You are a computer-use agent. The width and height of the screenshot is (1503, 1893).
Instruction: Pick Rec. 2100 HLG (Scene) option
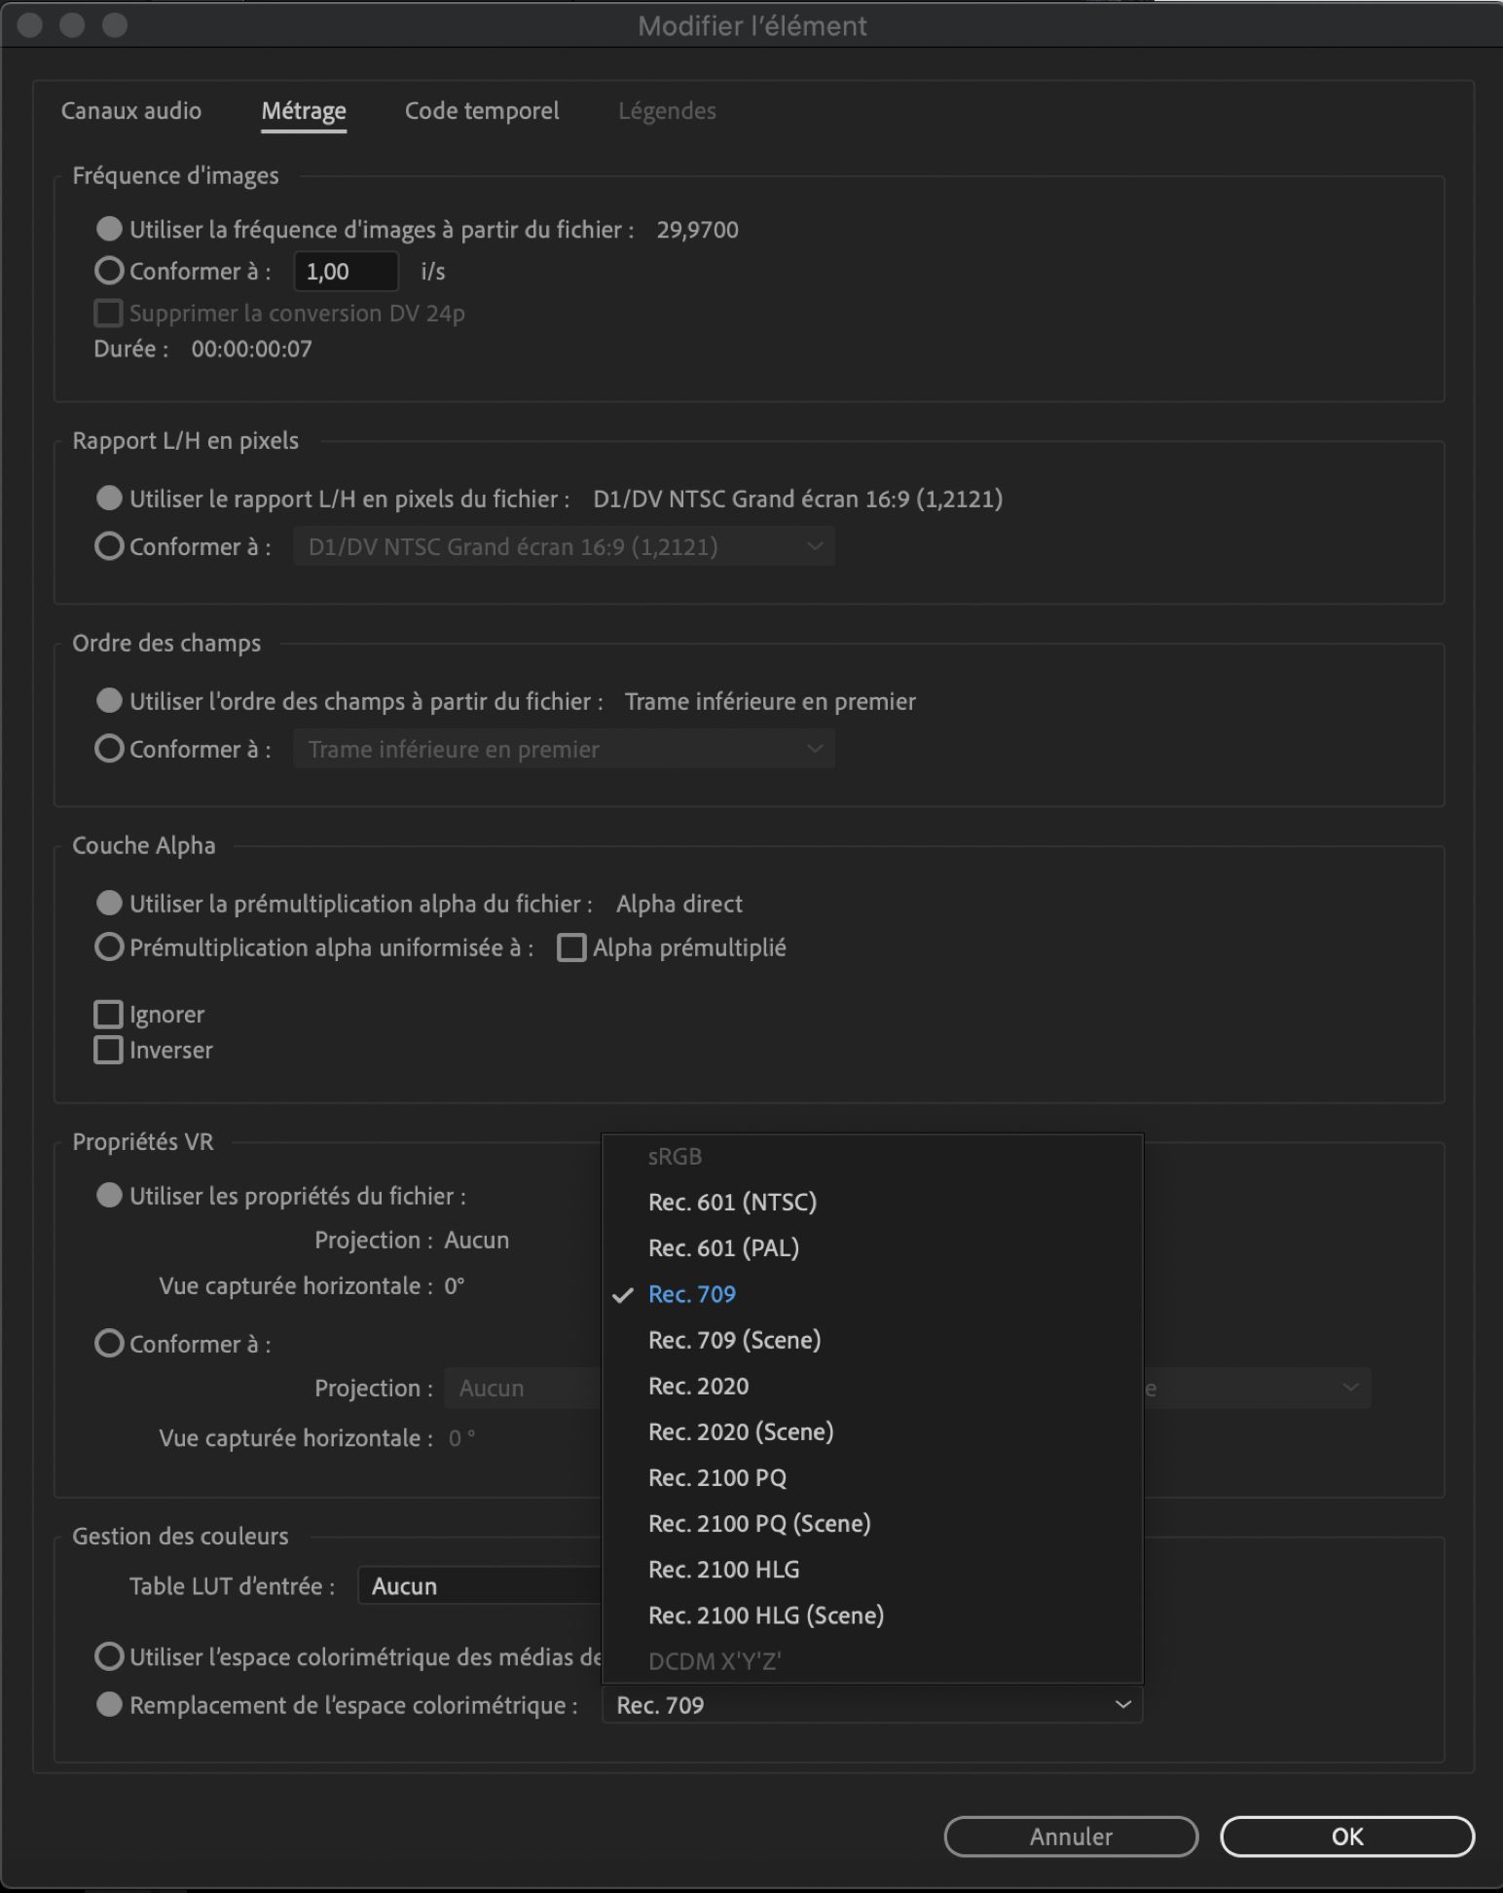765,1615
